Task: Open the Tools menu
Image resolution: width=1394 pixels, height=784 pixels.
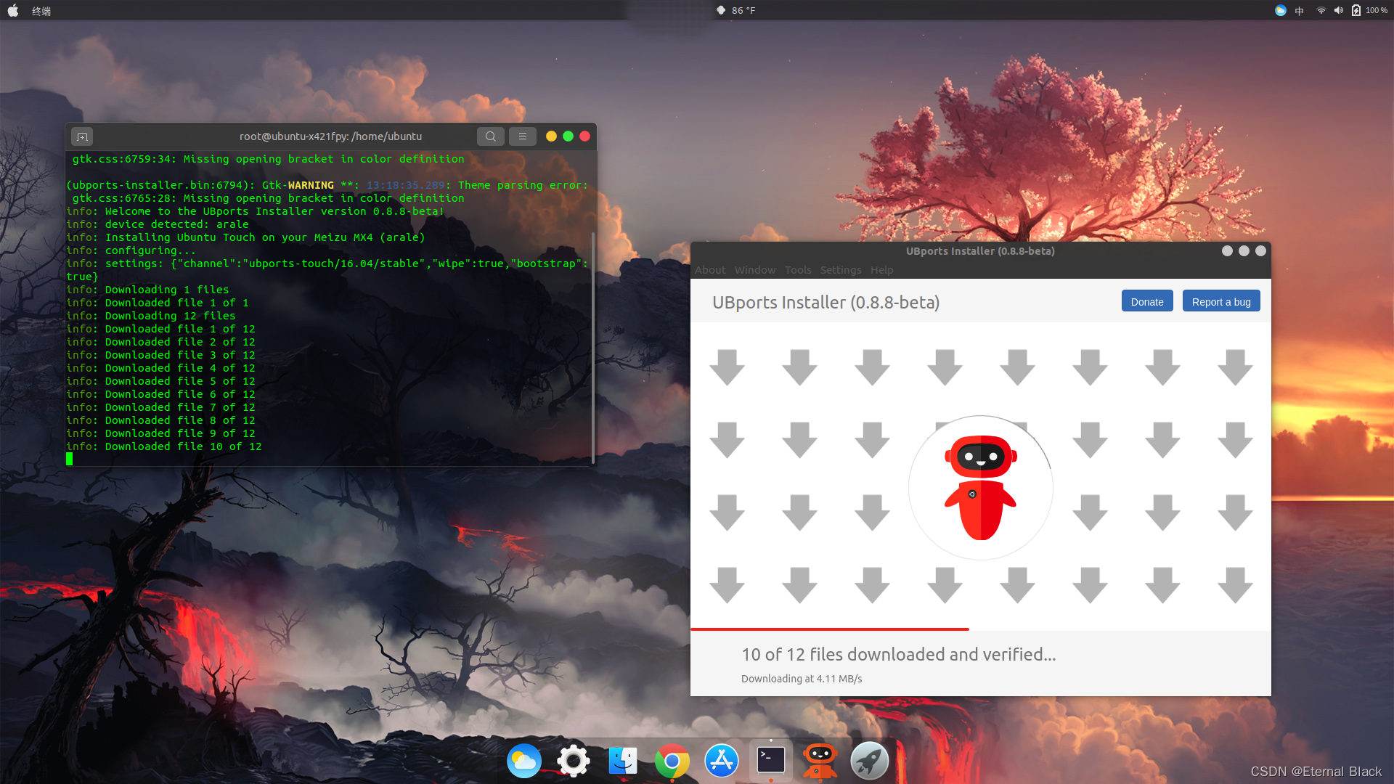Action: 797,270
